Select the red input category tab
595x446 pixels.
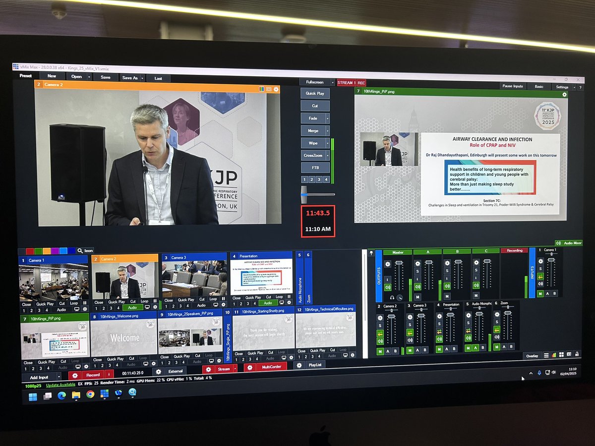click(30, 251)
